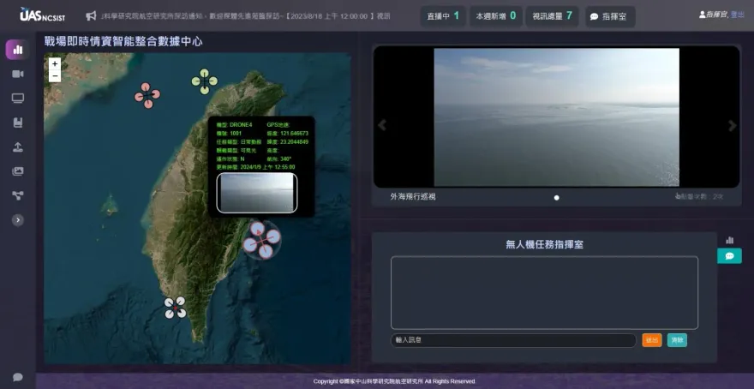Go to next video in carousel
The image size is (754, 389).
click(x=732, y=126)
